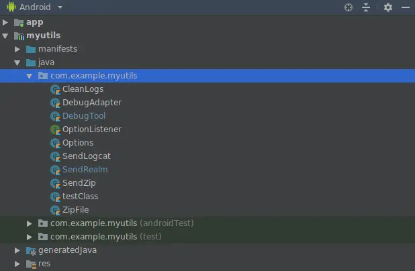Collapse the com.example.myutils package
Viewport: 415px width, 271px height.
coord(30,76)
